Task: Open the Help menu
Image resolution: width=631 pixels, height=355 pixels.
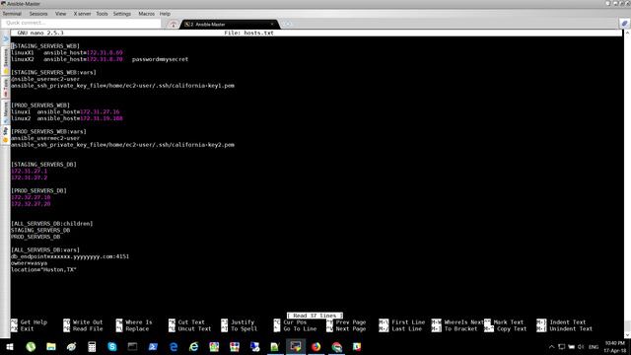Action: pyautogui.click(x=165, y=14)
